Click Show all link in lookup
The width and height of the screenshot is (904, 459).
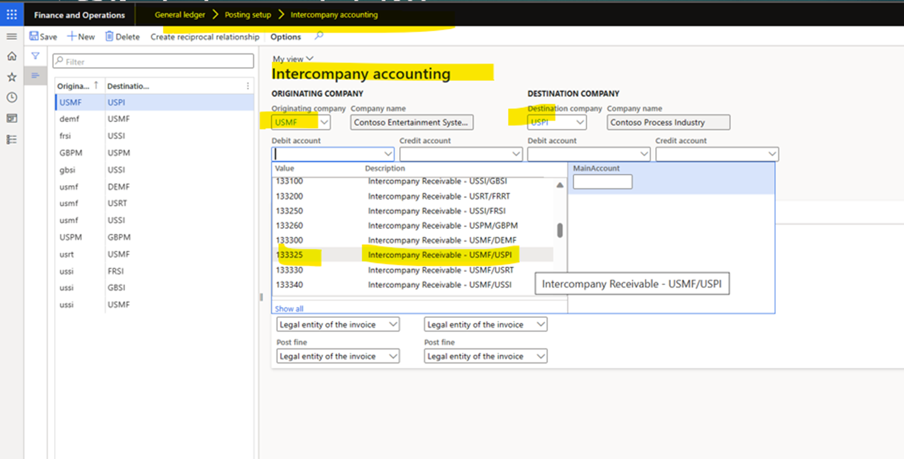pyautogui.click(x=289, y=308)
